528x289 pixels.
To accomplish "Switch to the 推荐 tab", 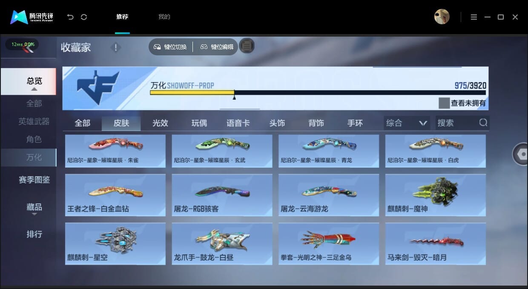I will 122,17.
